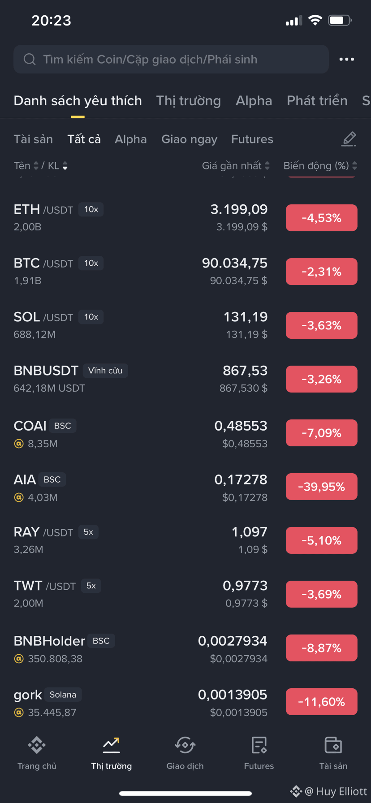
Task: Select the Giao ngay spot filter
Action: (189, 139)
